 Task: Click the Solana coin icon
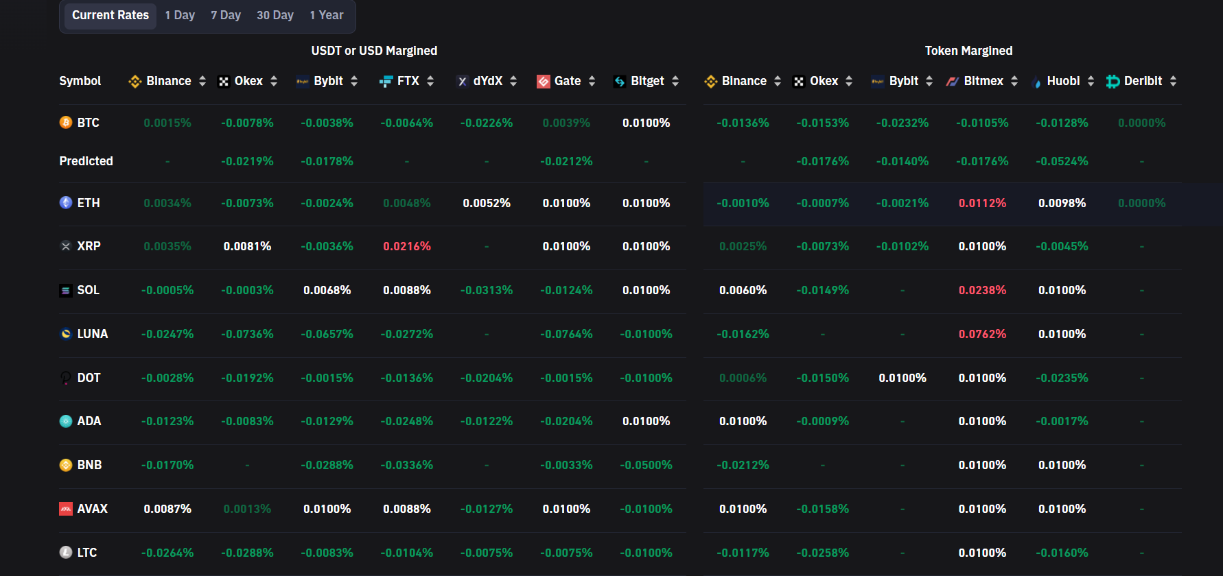click(x=66, y=291)
